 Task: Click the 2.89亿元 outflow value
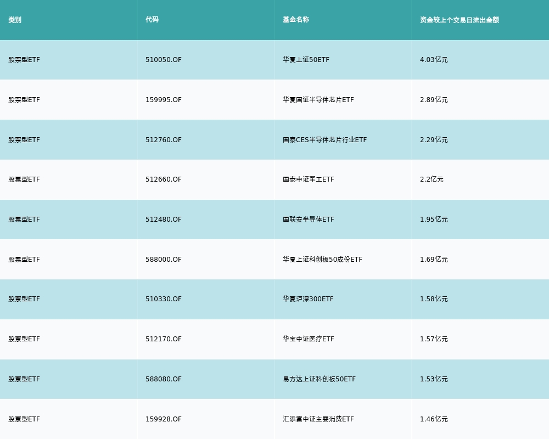pyautogui.click(x=434, y=100)
